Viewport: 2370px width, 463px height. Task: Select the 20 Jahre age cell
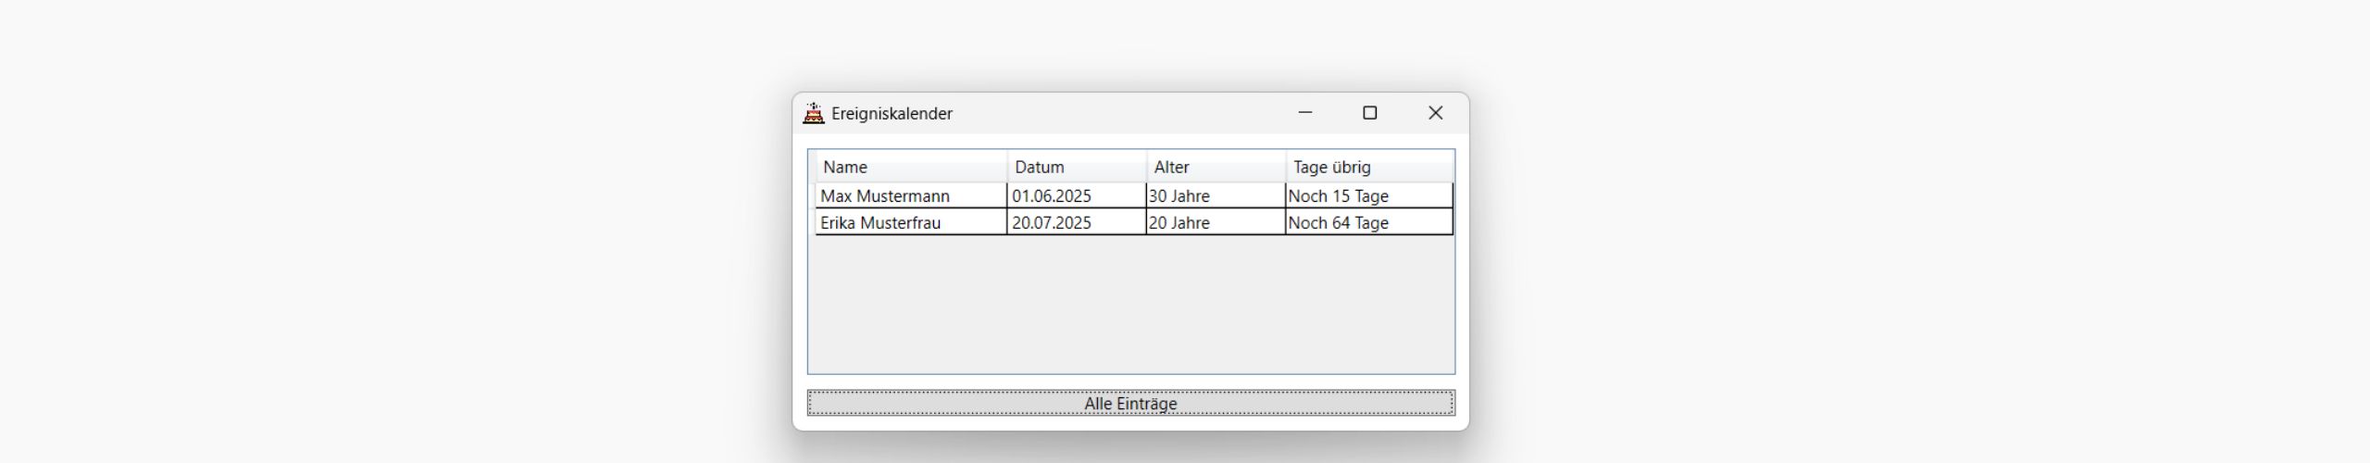point(1179,223)
